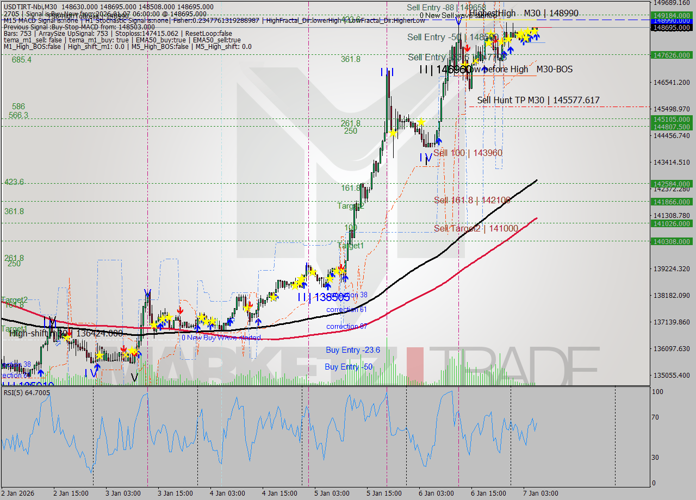Click the red sell arrow near Sell Entry -50
Screen dimensions: 696x500
pos(468,48)
